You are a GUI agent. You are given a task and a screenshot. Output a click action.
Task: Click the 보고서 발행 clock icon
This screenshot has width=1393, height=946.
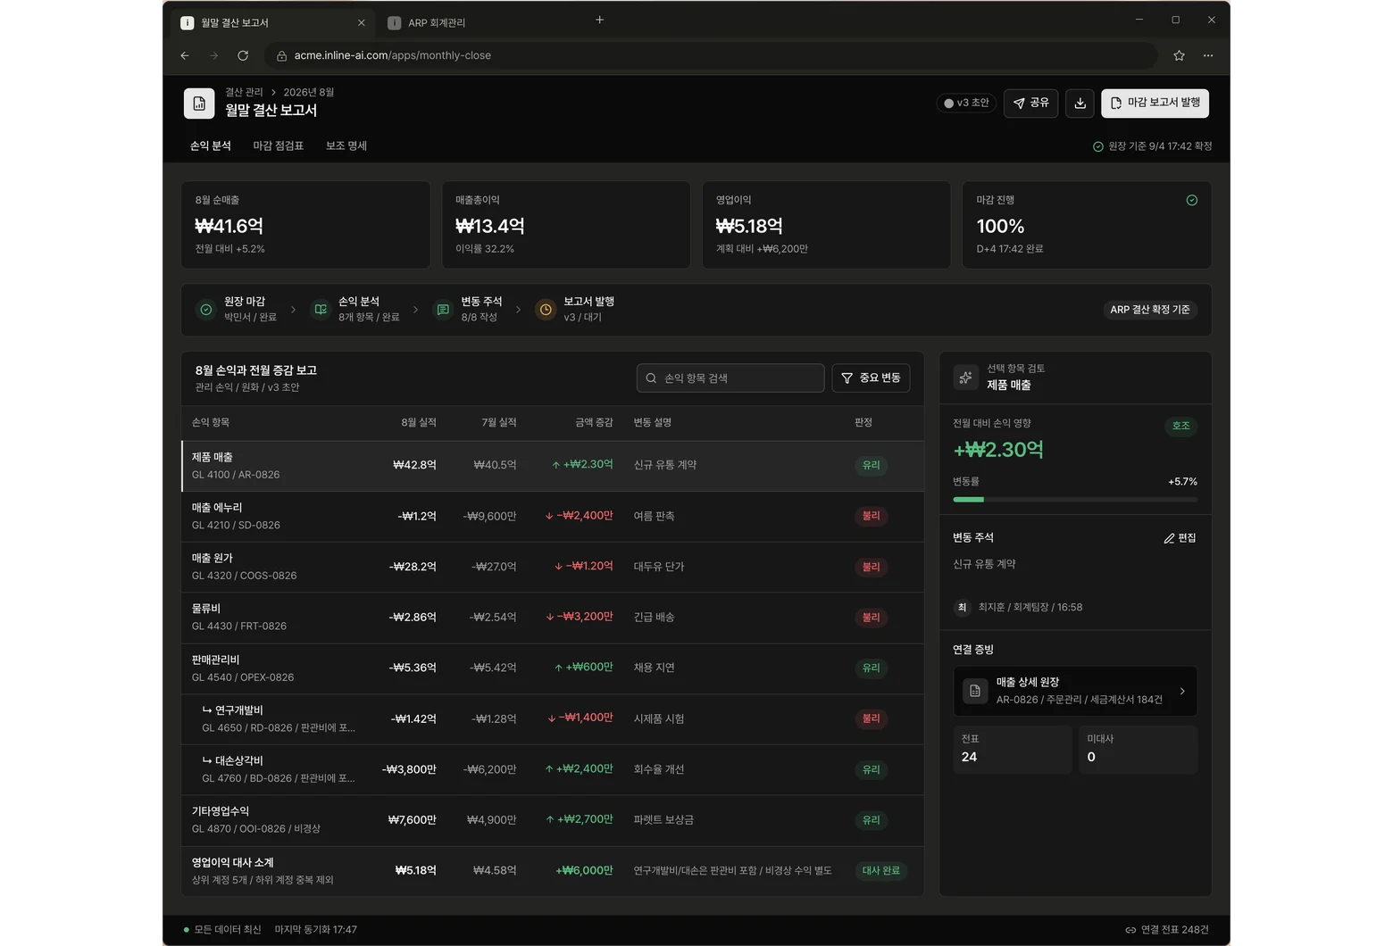546,310
